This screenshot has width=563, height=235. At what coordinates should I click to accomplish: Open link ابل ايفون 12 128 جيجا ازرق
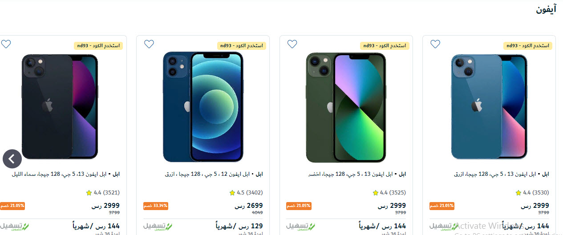coord(214,174)
